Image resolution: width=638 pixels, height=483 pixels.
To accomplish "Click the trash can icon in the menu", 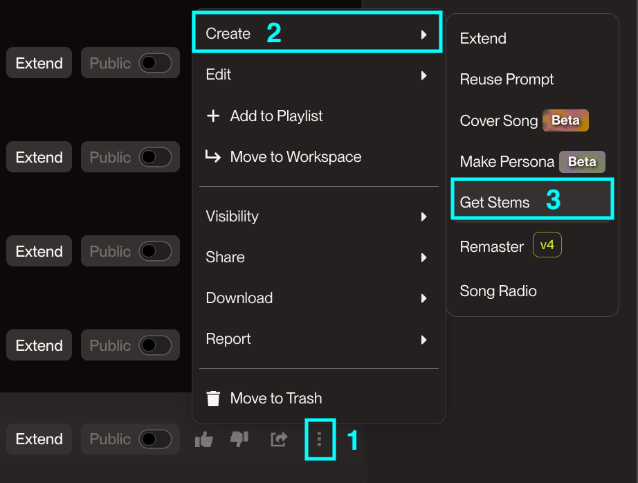I will click(x=213, y=399).
